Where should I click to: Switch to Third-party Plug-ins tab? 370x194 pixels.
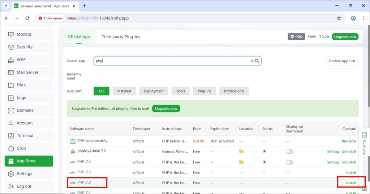(x=121, y=37)
